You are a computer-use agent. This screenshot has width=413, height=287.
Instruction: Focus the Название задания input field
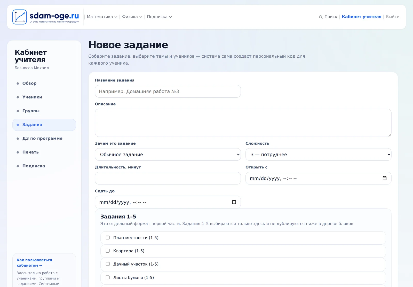click(168, 91)
